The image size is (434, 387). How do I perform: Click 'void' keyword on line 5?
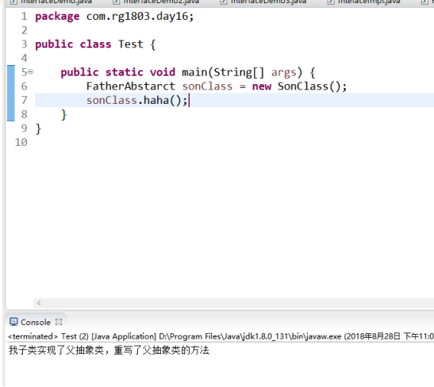(x=163, y=72)
